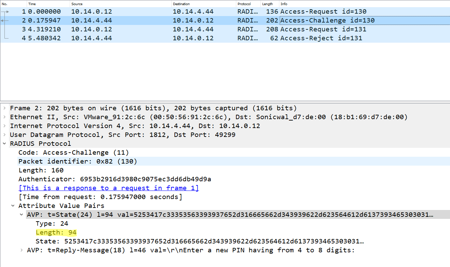The width and height of the screenshot is (450, 267).
Task: Select the highlighted Length: 94 field
Action: click(56, 232)
